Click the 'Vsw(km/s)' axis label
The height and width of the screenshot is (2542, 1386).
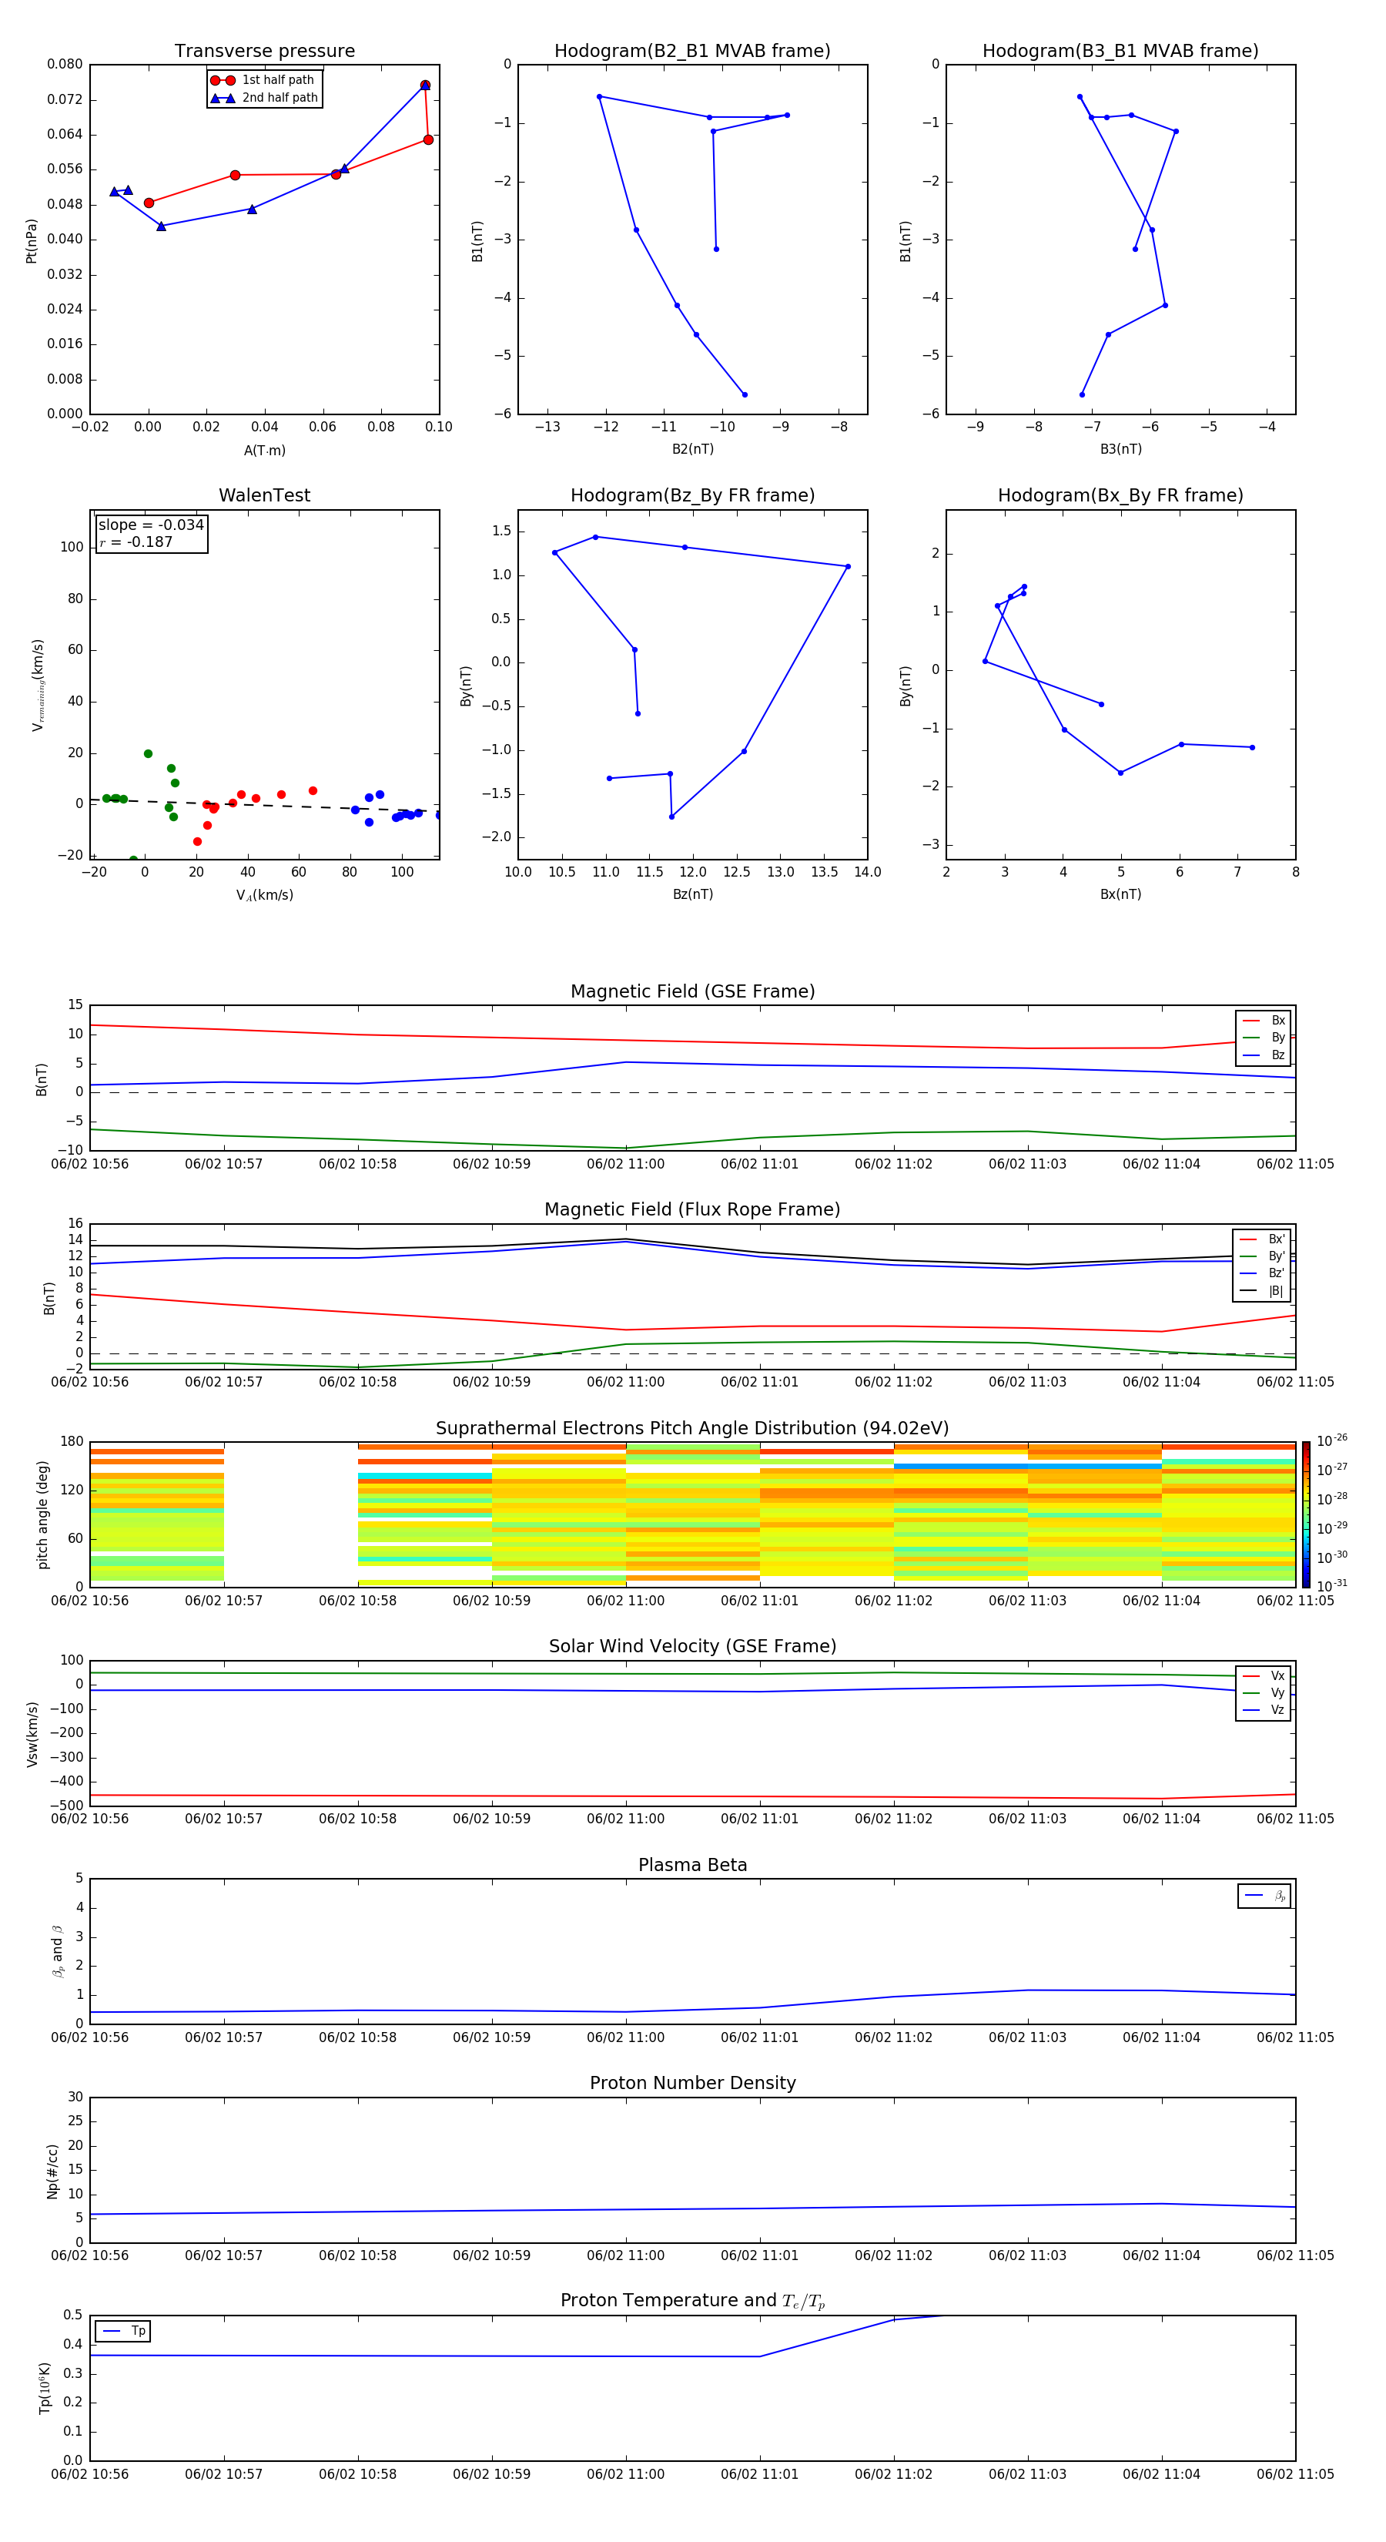[32, 1734]
